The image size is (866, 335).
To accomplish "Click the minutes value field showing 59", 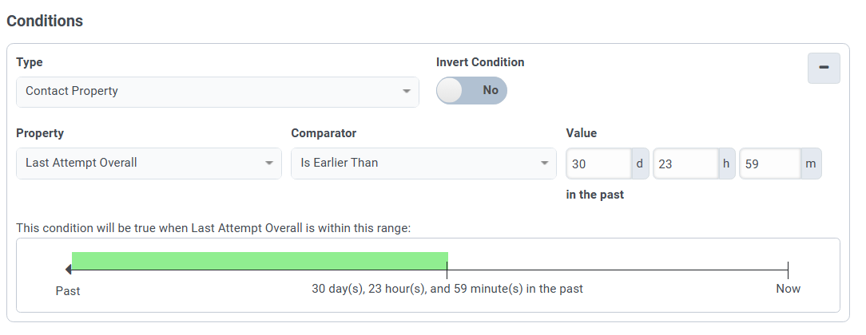I will tap(770, 164).
